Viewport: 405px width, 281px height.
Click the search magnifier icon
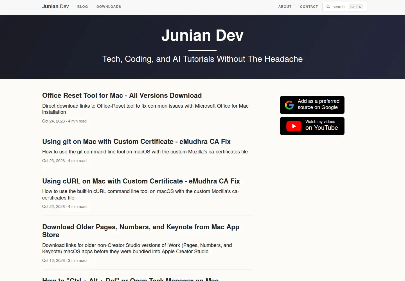(328, 7)
